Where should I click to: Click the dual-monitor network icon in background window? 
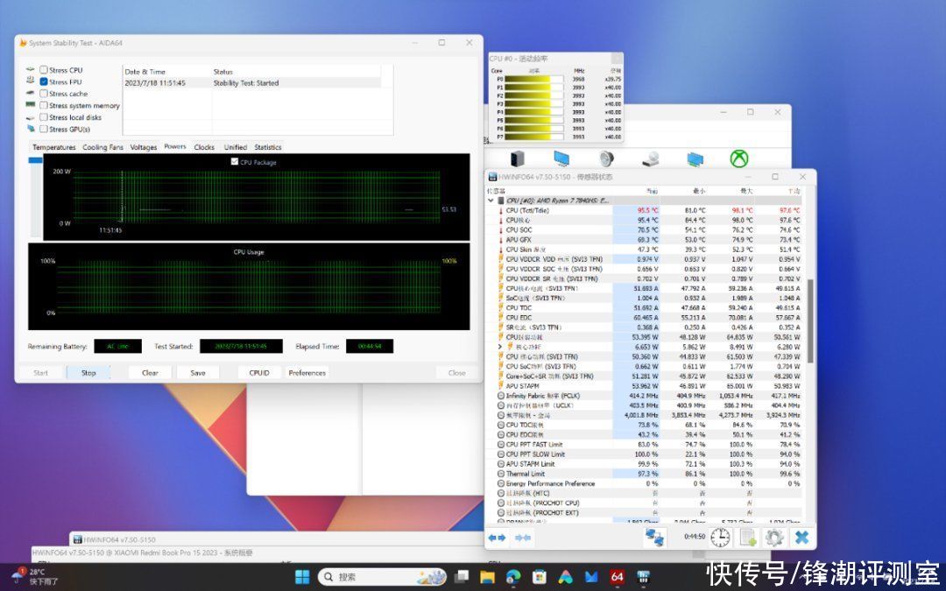tap(695, 158)
